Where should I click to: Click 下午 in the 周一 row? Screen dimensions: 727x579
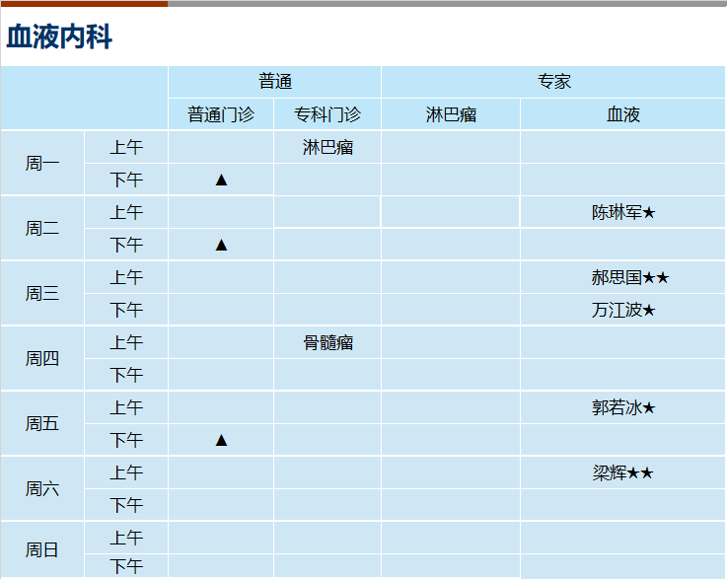(126, 180)
